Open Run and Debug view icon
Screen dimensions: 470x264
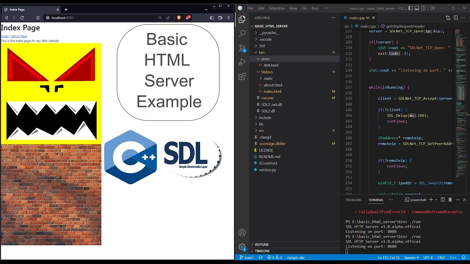point(242,62)
